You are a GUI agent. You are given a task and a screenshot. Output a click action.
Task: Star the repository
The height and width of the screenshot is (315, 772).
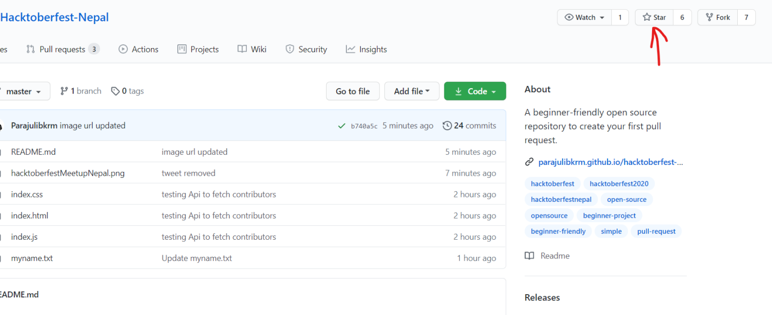pyautogui.click(x=654, y=18)
